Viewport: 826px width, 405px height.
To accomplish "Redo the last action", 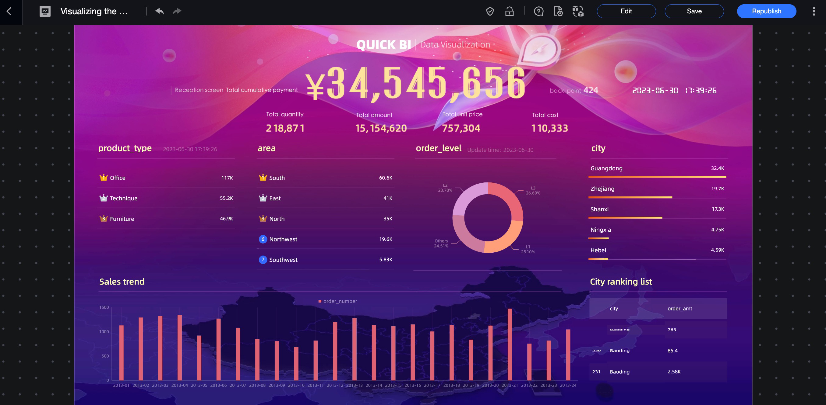I will pos(177,12).
